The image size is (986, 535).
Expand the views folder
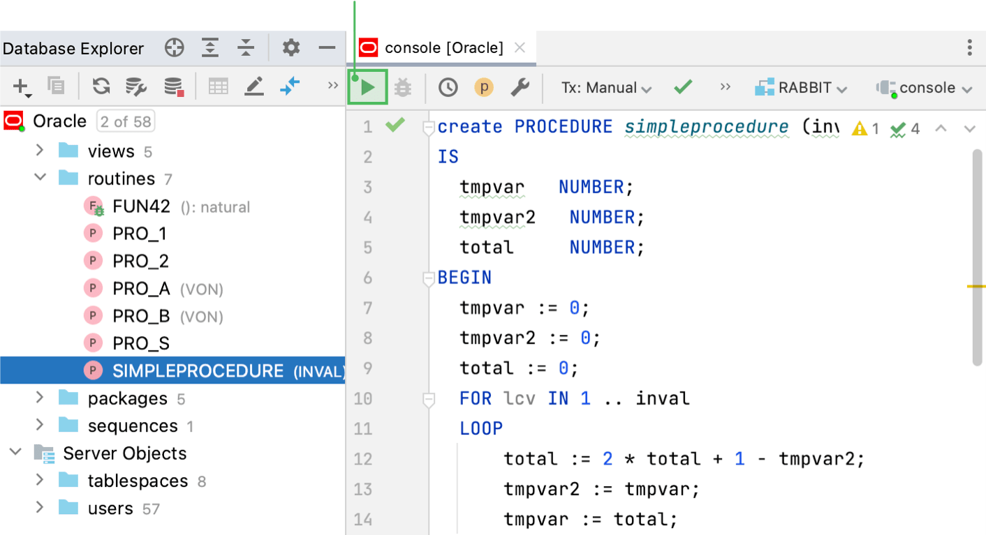[x=40, y=150]
